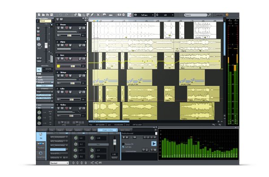
Task: Click the New project file icon
Action: pos(39,15)
